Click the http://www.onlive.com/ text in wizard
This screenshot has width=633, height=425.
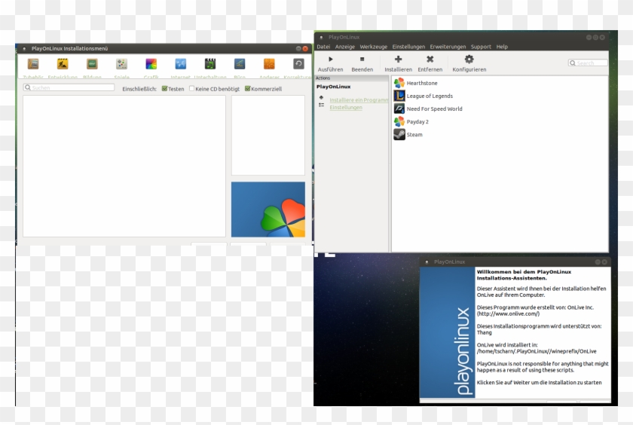508,313
